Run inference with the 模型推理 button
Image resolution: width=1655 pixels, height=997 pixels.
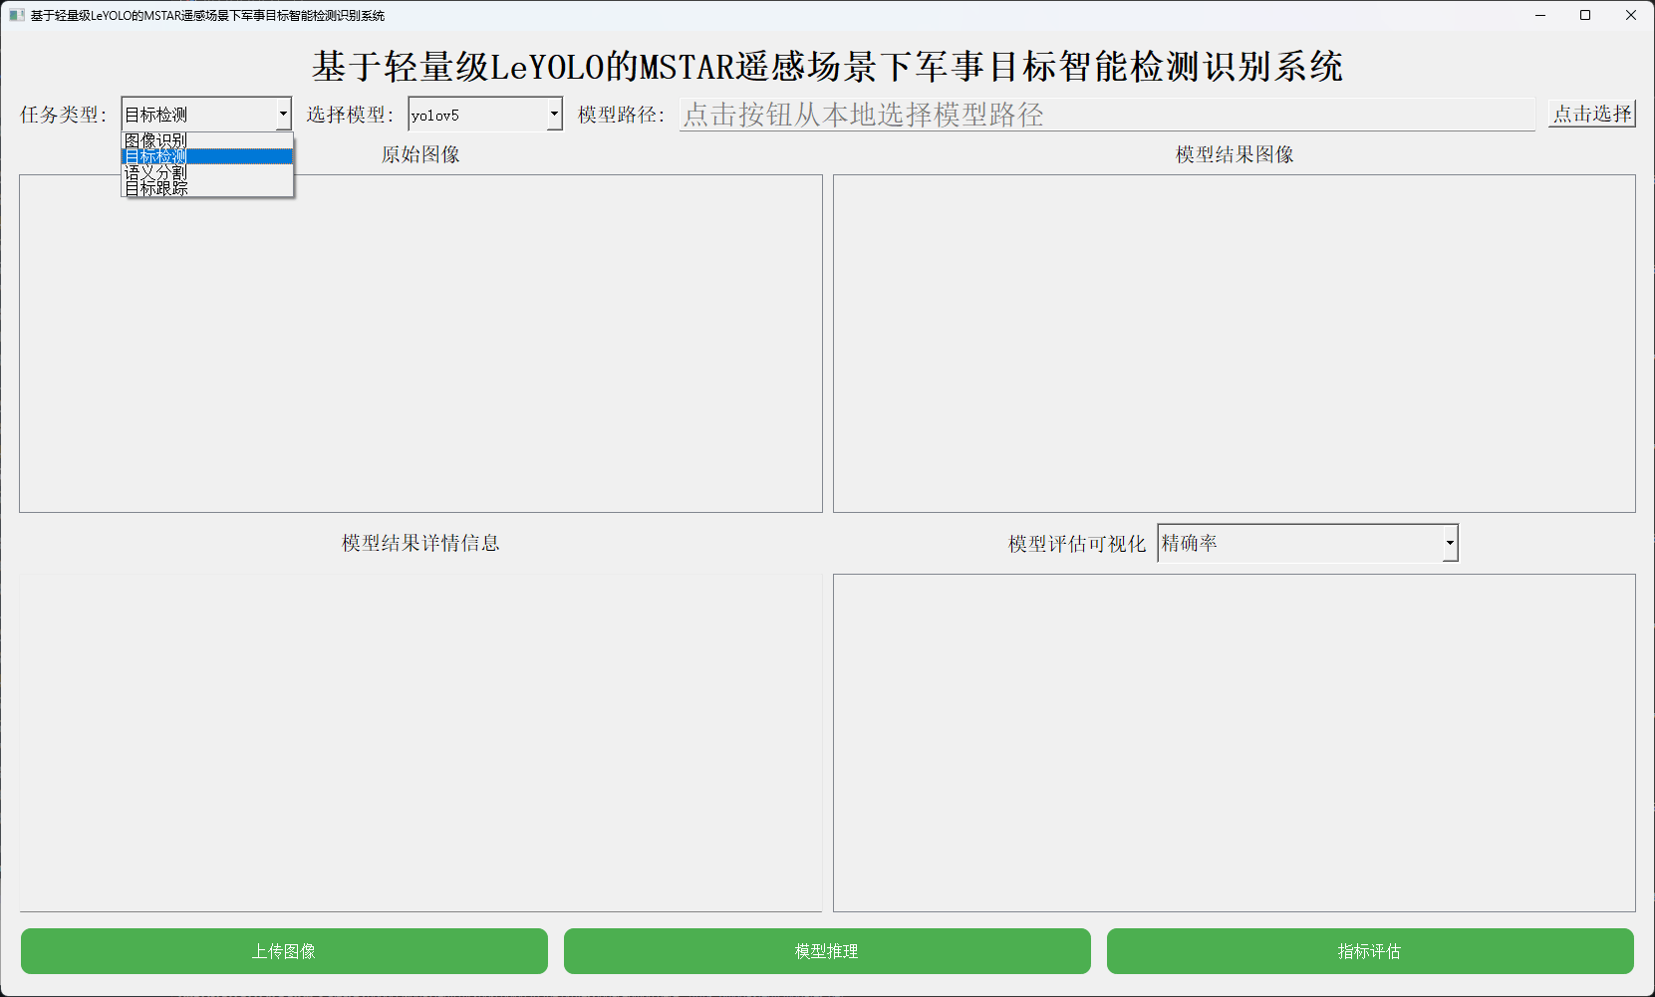pos(827,951)
